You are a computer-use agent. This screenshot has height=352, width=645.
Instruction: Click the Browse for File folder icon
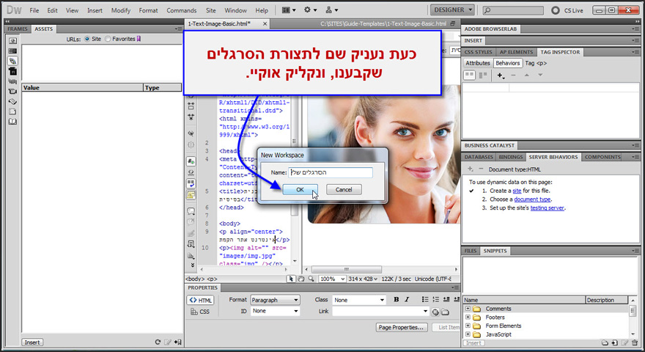coord(445,312)
